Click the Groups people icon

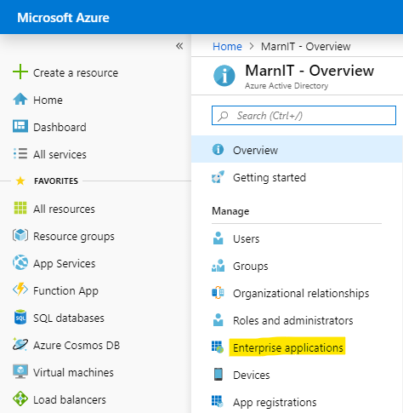point(218,266)
